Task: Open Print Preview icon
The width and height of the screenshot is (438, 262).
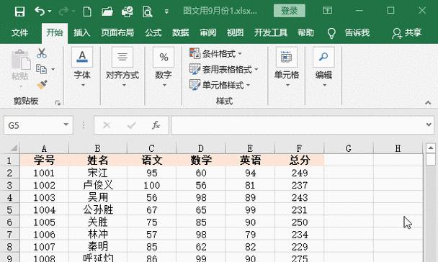Action: pos(147,12)
